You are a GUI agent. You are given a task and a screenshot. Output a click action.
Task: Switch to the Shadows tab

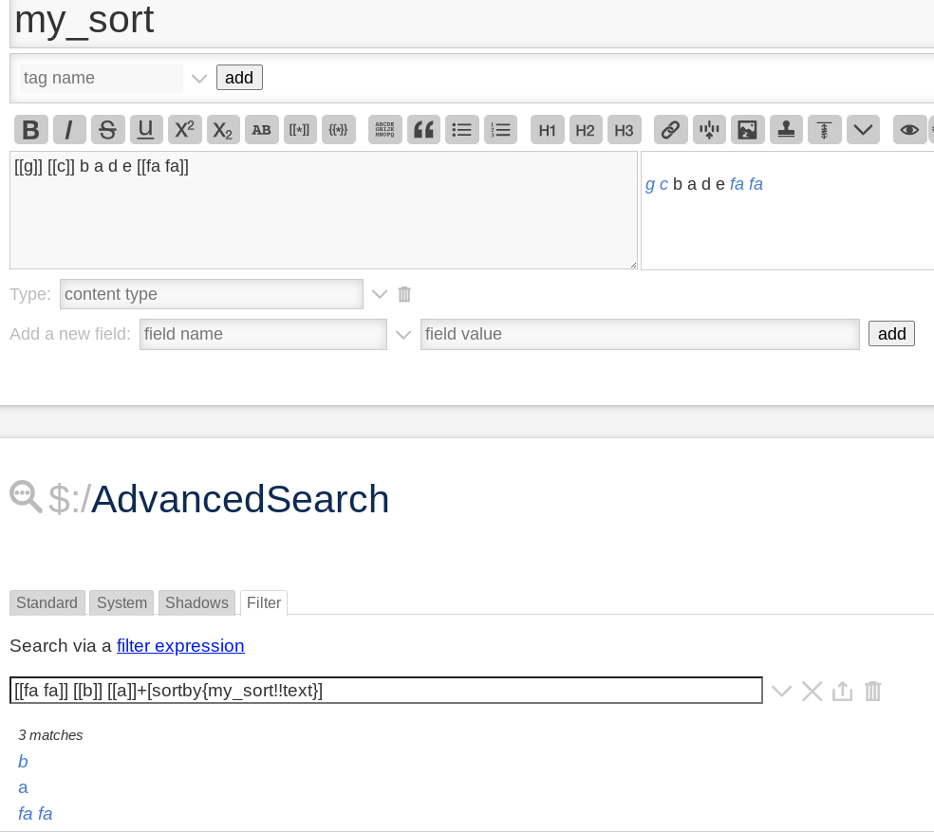tap(196, 603)
